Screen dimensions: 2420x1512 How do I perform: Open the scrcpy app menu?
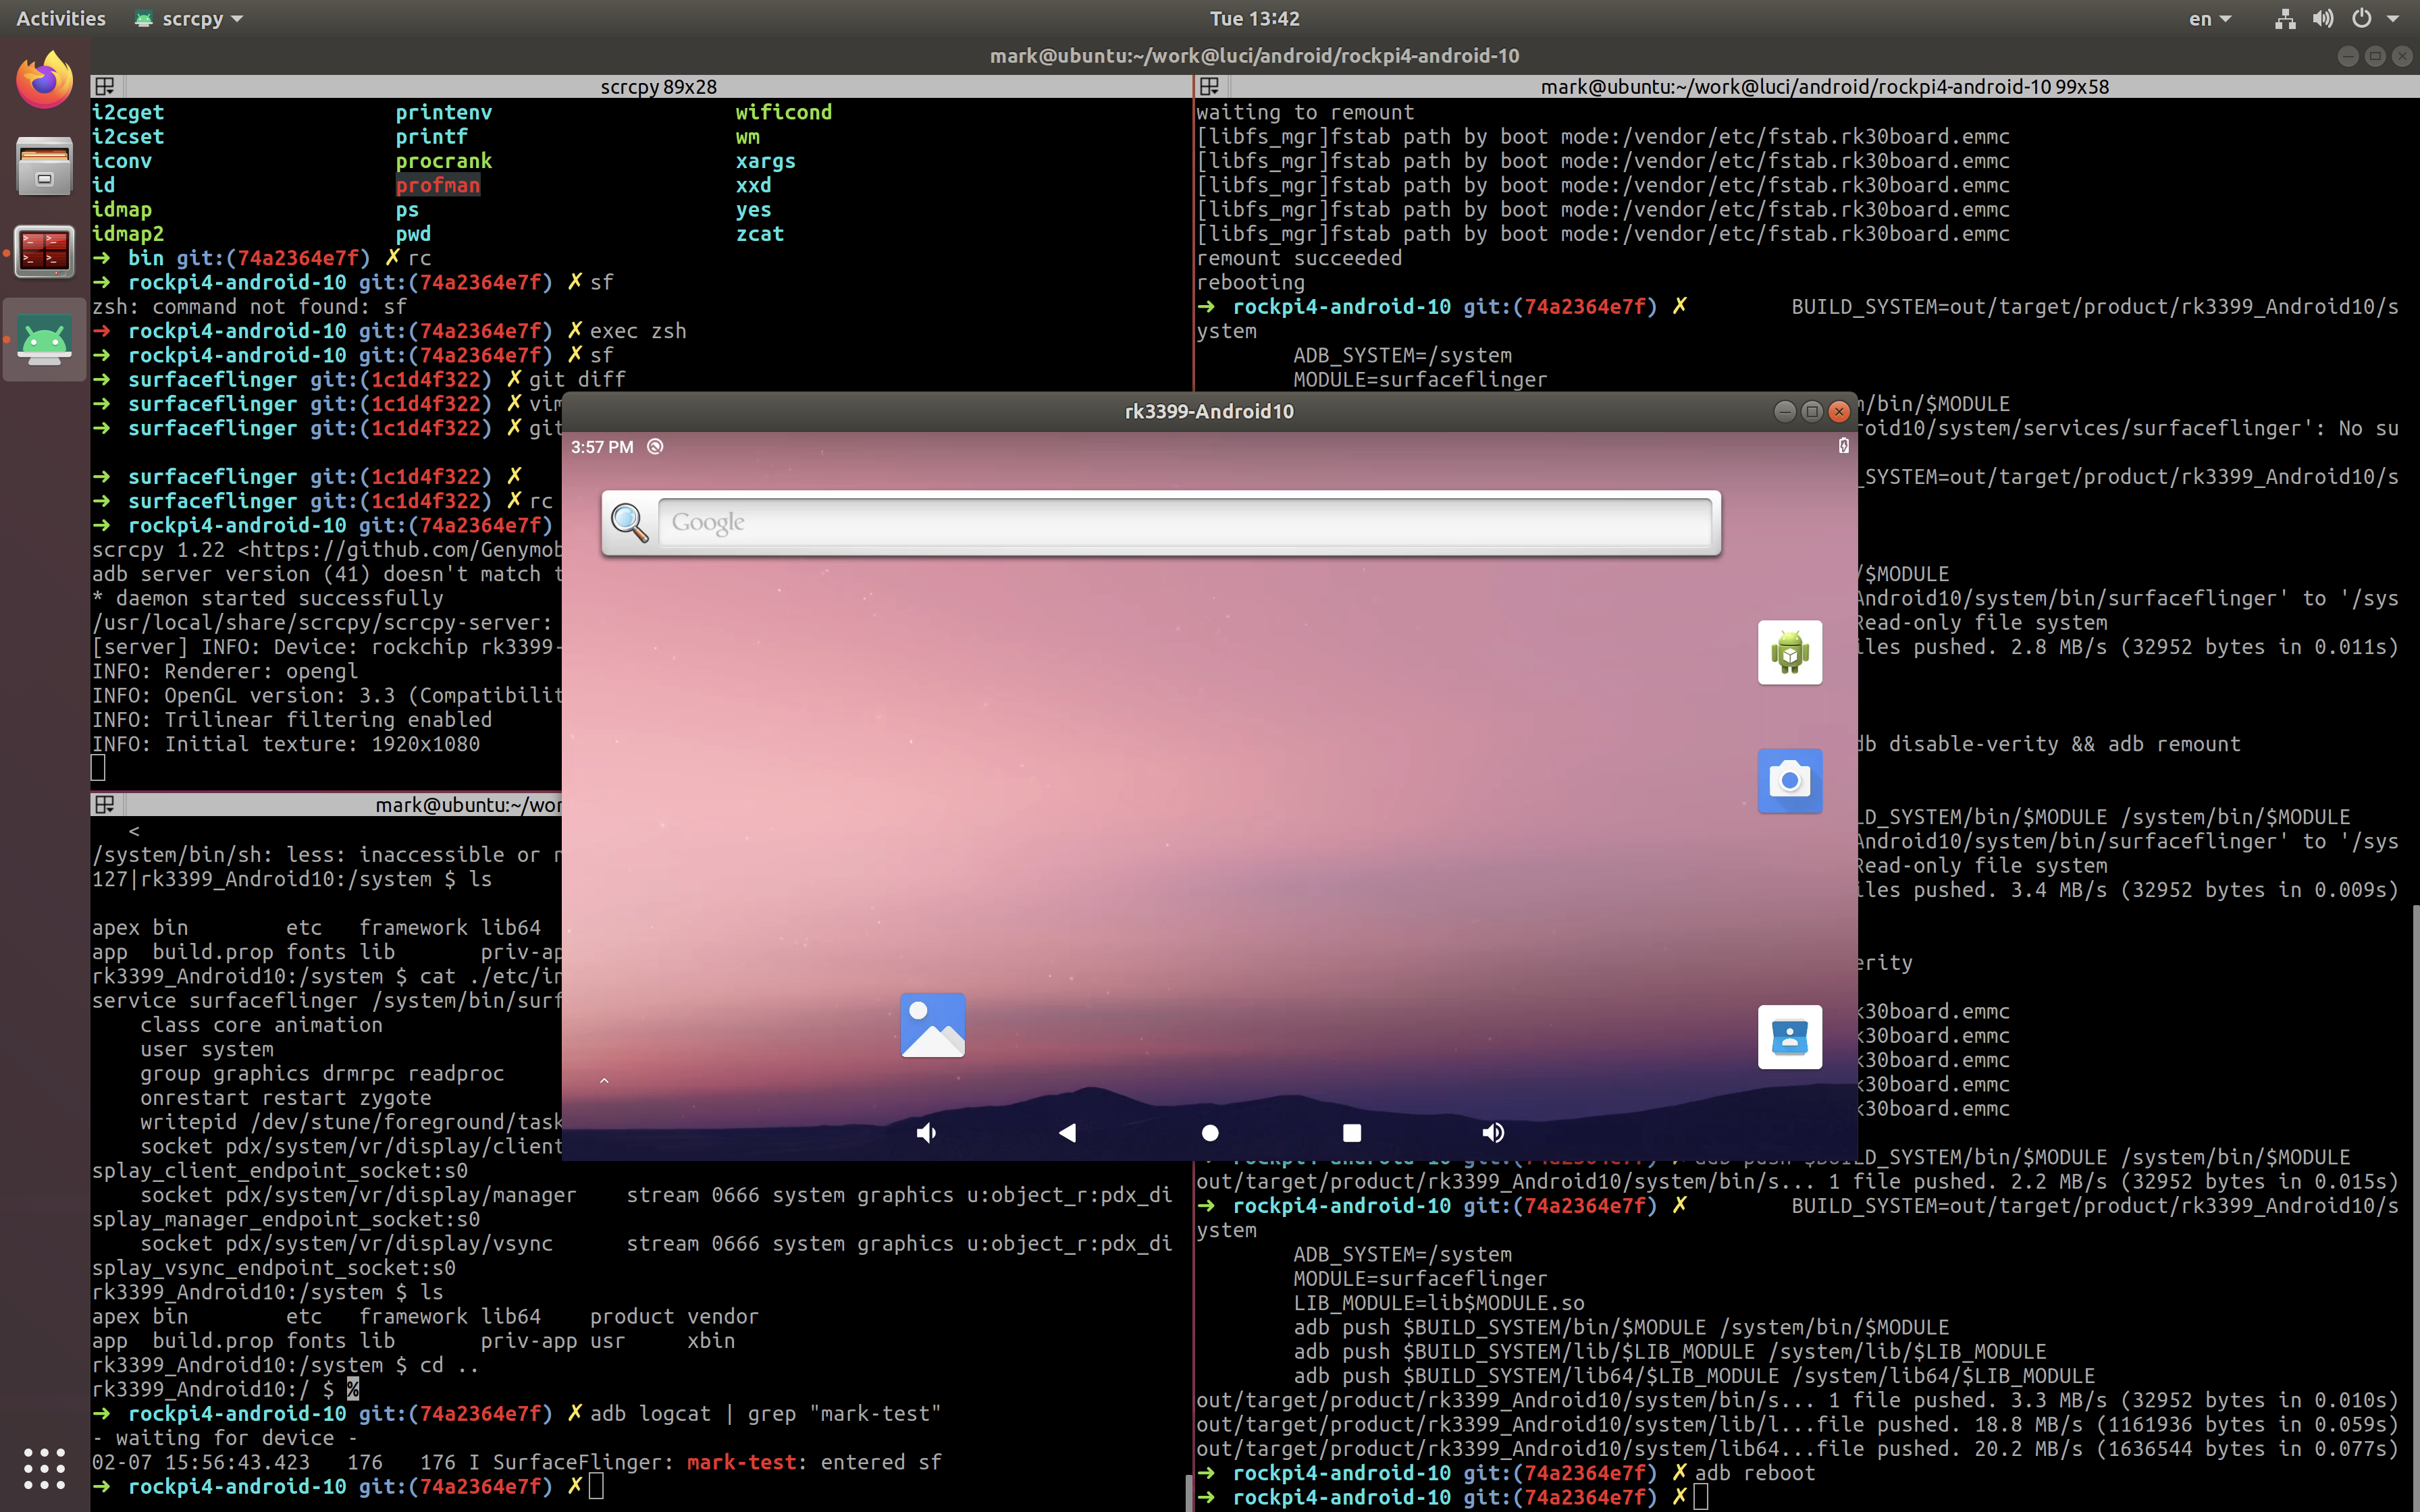pyautogui.click(x=190, y=18)
